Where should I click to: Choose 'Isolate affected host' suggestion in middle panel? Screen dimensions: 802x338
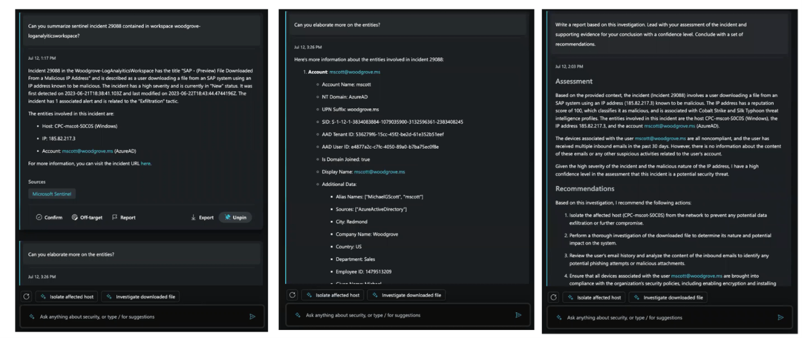pos(333,295)
